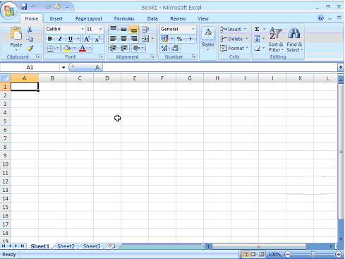Increase cell indent

124,48
